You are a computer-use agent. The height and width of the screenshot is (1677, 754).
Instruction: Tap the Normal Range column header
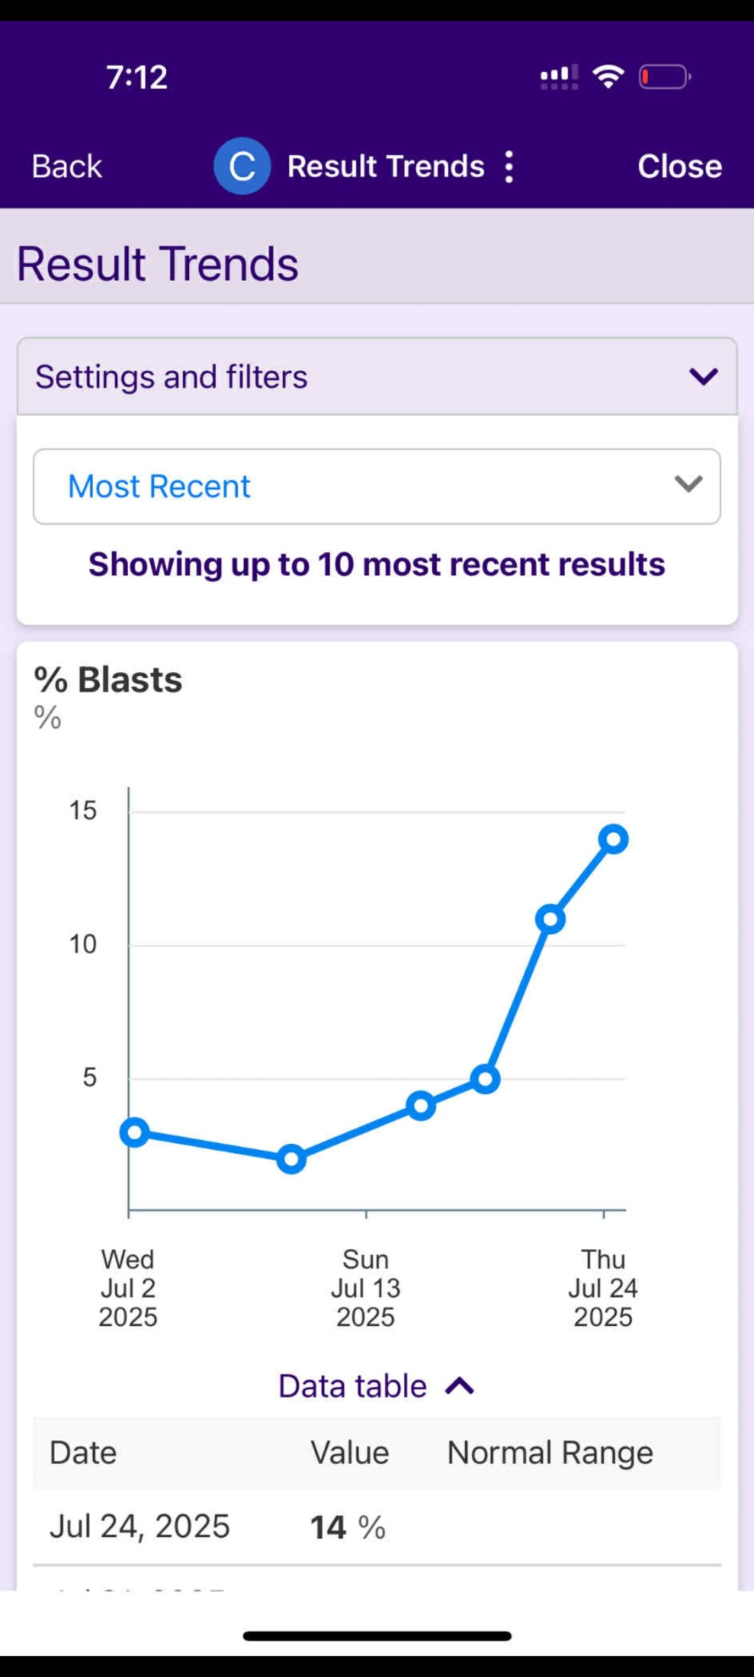[550, 1453]
